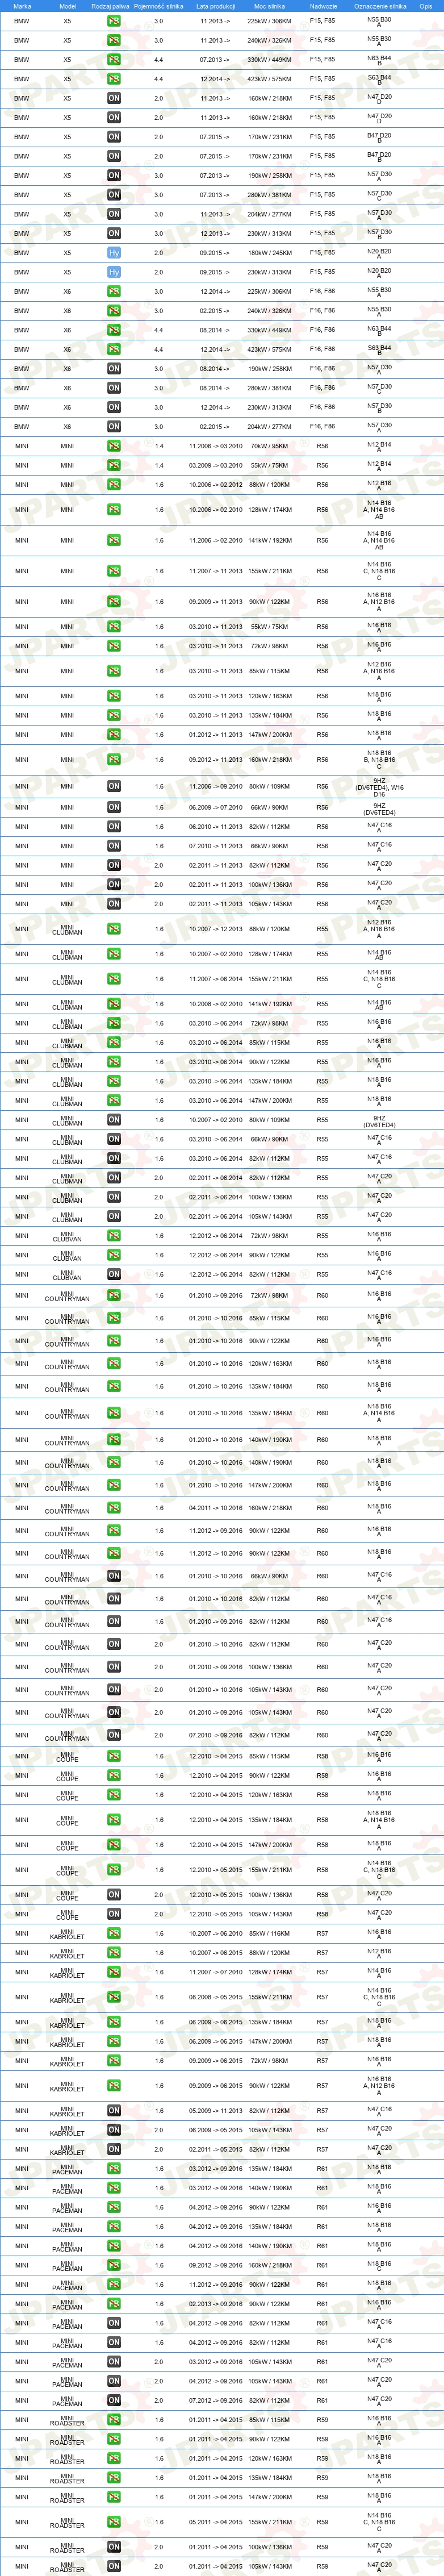Click the 09.2012 -> 09.2016 date in Paceman 160kW row
The height and width of the screenshot is (2576, 444).
pyautogui.click(x=215, y=2266)
